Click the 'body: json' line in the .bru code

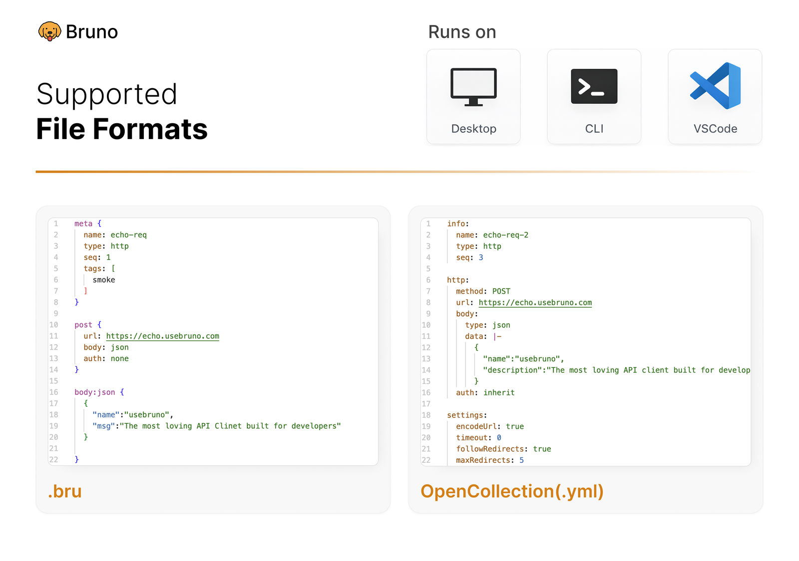tap(106, 348)
